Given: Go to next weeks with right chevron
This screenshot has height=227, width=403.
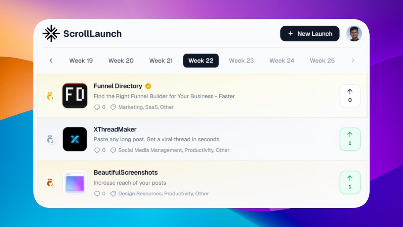Looking at the screenshot, I should [x=353, y=61].
